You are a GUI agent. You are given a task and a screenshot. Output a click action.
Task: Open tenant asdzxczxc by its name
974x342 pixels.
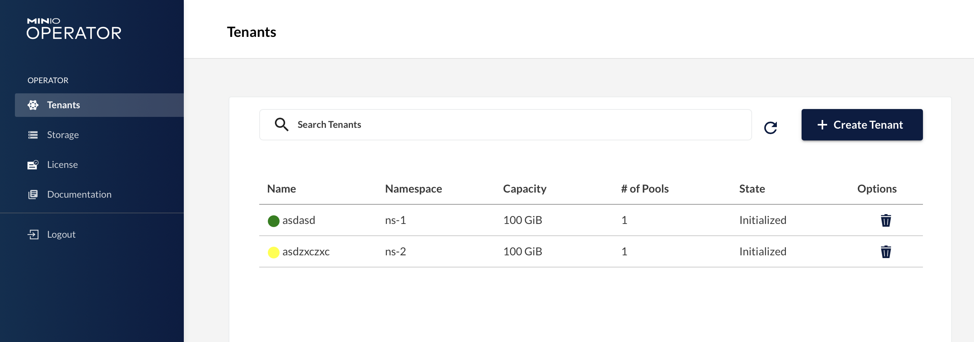click(x=306, y=252)
